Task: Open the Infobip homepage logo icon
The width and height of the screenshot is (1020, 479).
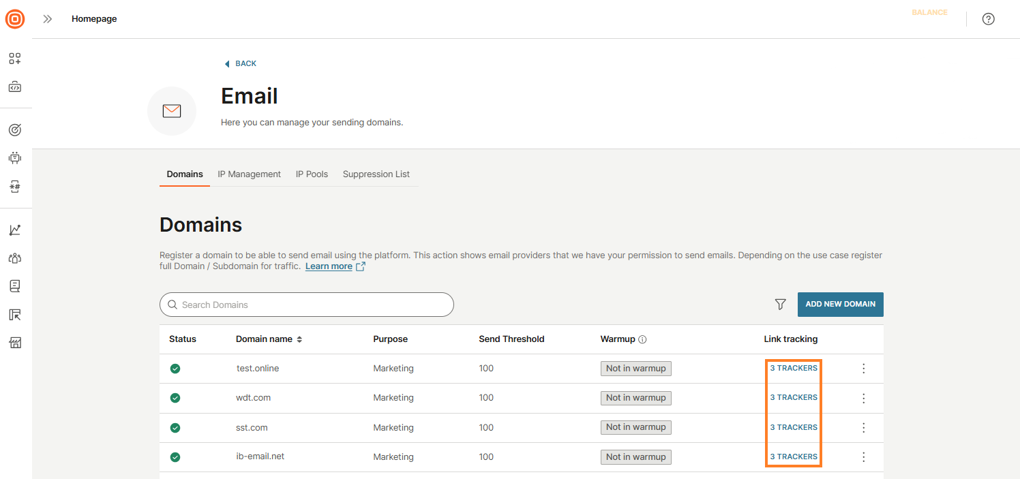Action: pyautogui.click(x=14, y=18)
